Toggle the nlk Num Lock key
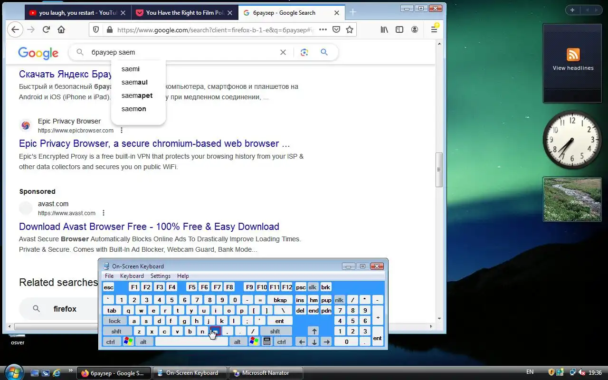The image size is (608, 380). click(339, 300)
